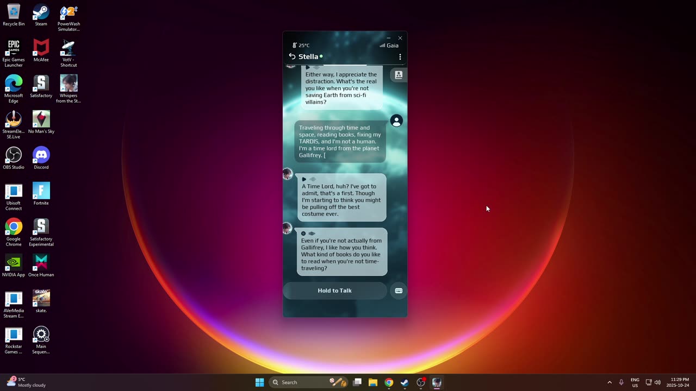Select the Main Sequence desktop icon

coord(41,340)
